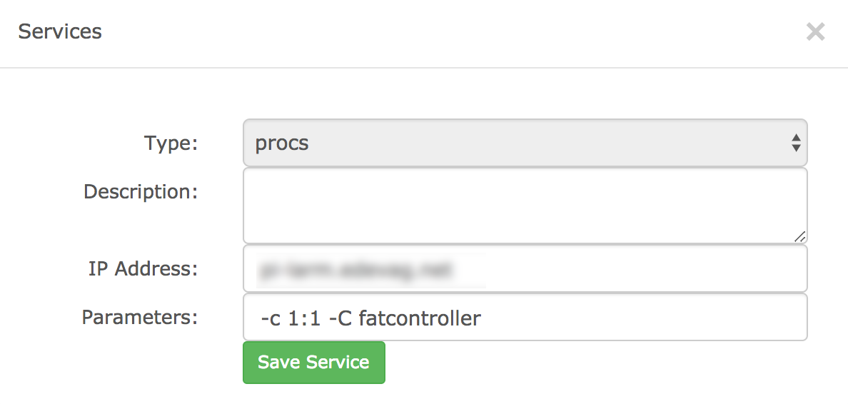The width and height of the screenshot is (848, 404).
Task: Place cursor at -c 1:1 in Parameters
Action: click(291, 318)
